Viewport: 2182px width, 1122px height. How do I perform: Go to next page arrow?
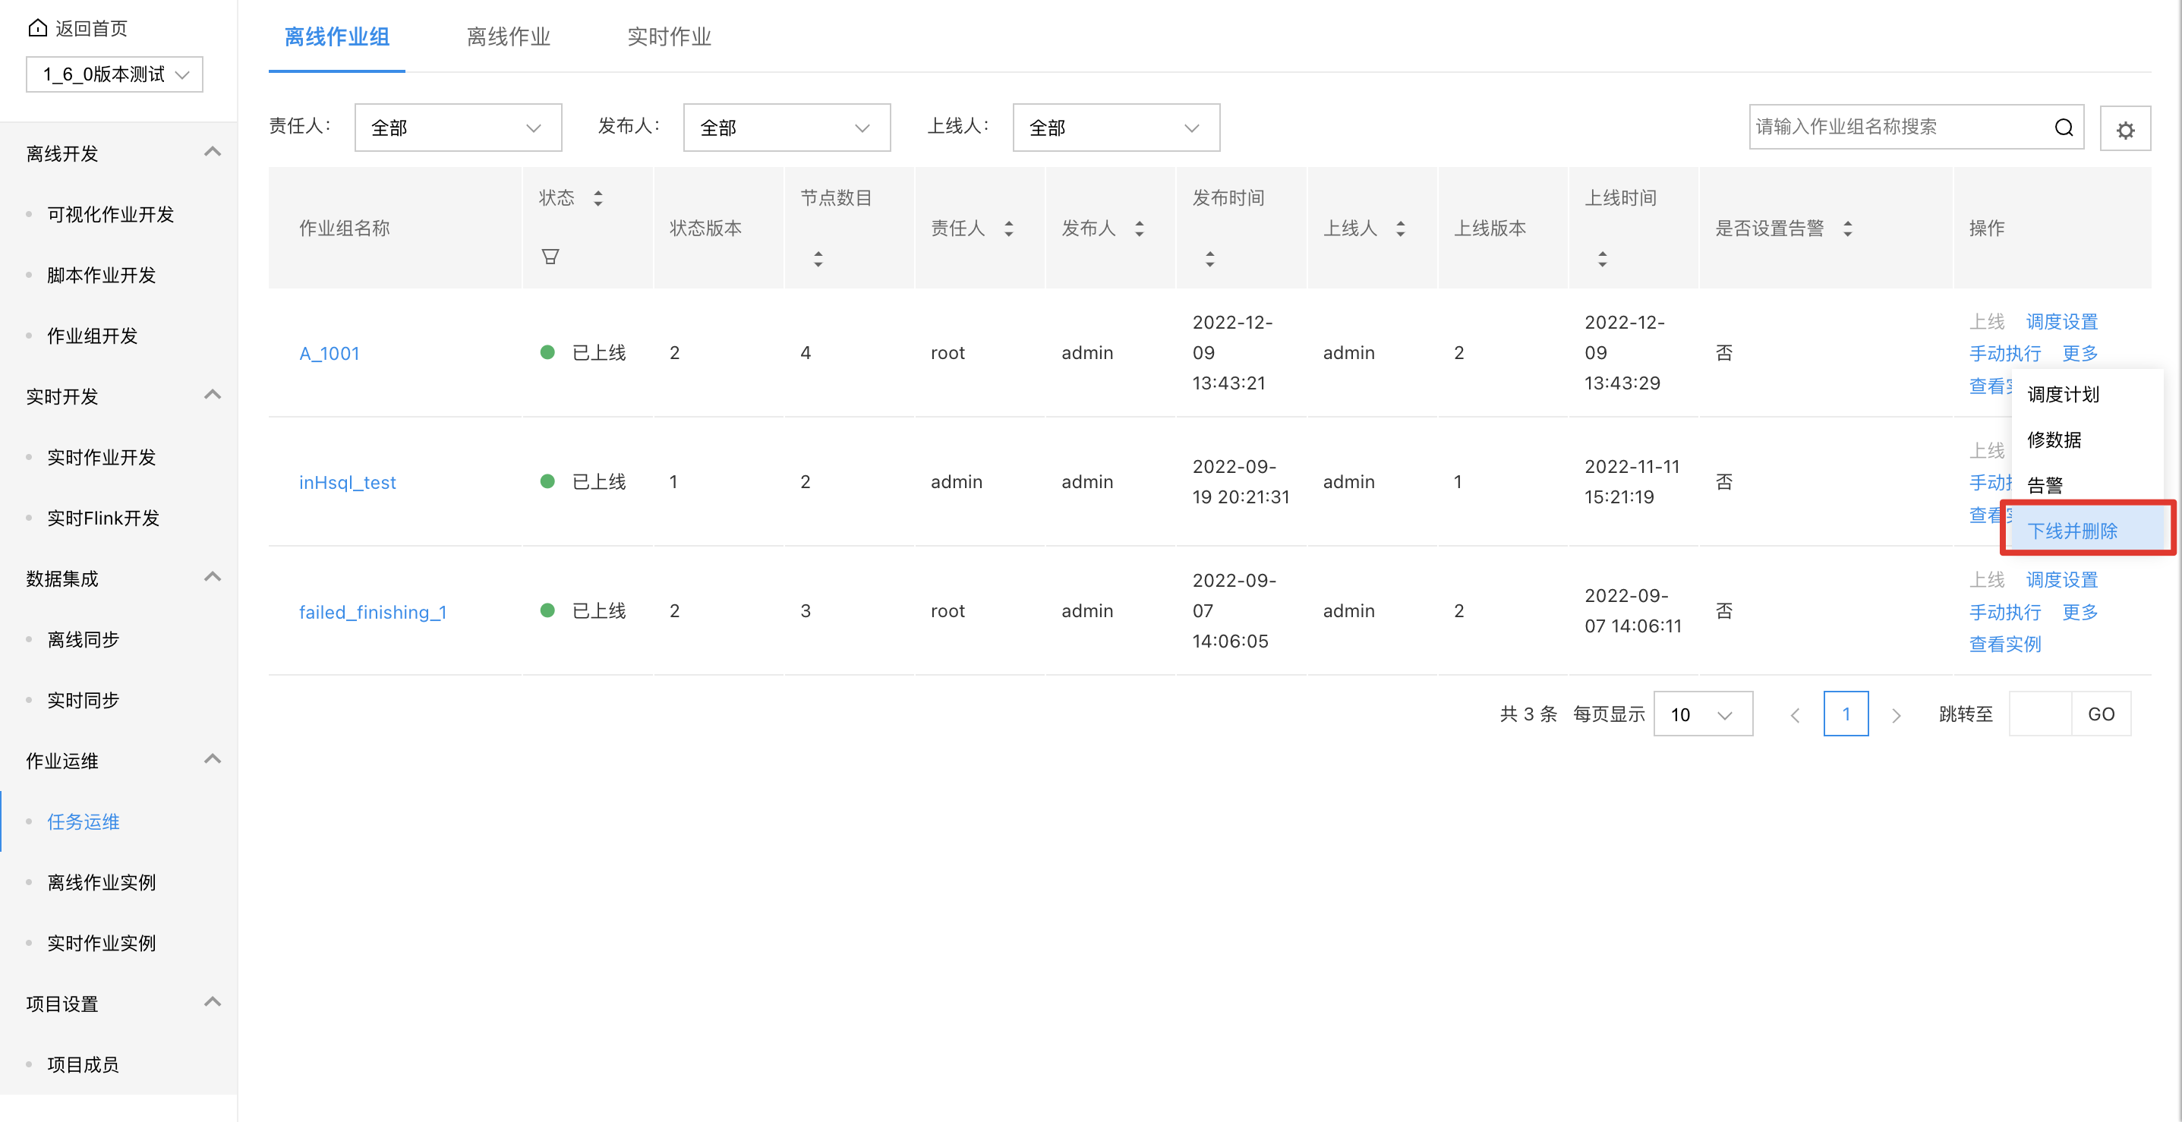click(1897, 714)
